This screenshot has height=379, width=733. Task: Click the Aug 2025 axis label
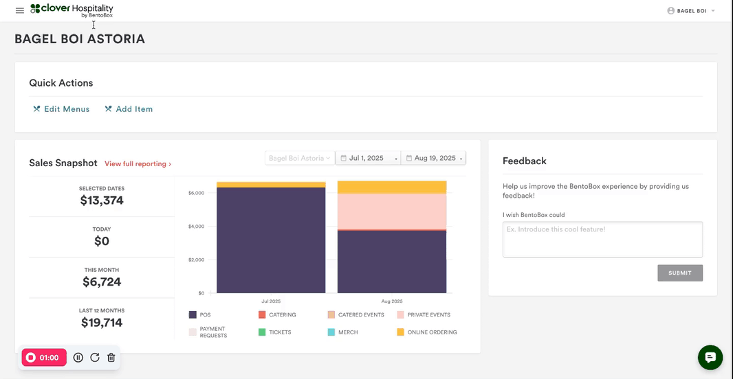click(x=392, y=301)
